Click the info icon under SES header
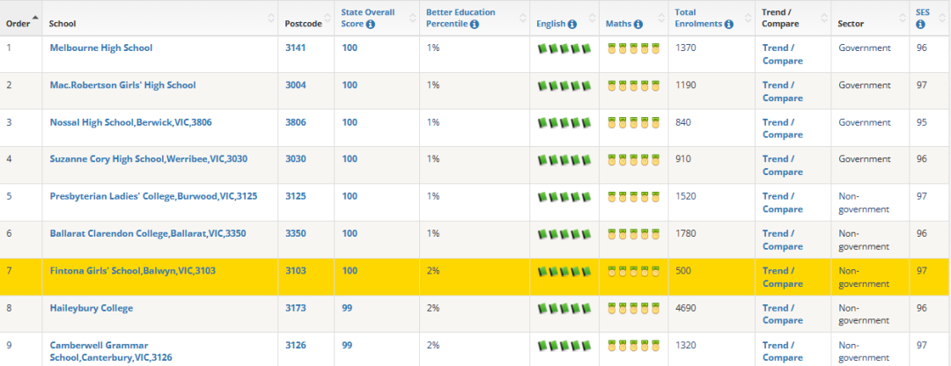951x366 pixels. pos(921,25)
